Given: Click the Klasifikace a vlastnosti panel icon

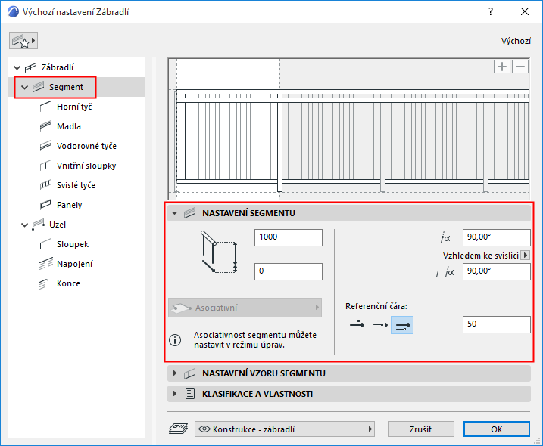Looking at the screenshot, I should (190, 393).
